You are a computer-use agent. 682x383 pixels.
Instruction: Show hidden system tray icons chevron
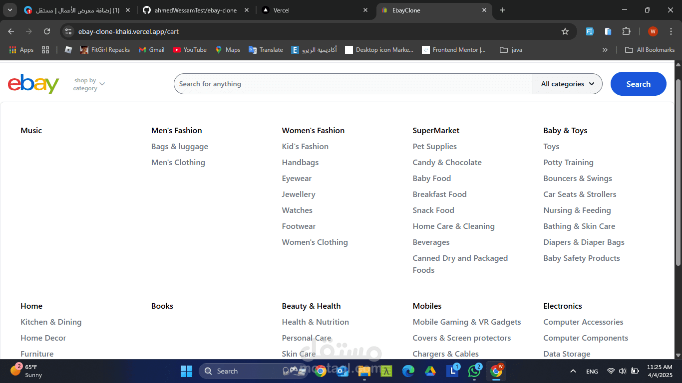(573, 371)
